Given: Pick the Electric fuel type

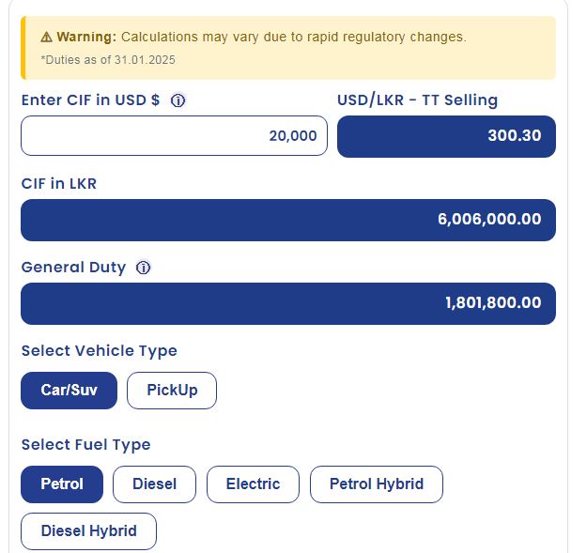Looking at the screenshot, I should (253, 484).
